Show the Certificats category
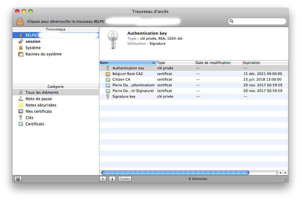The height and width of the screenshot is (200, 301). coord(35,124)
